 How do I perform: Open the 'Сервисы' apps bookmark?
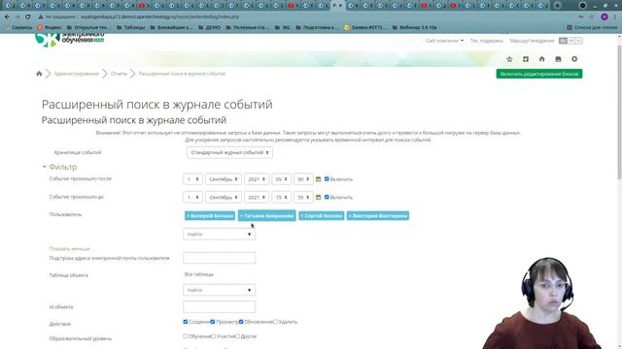point(18,27)
